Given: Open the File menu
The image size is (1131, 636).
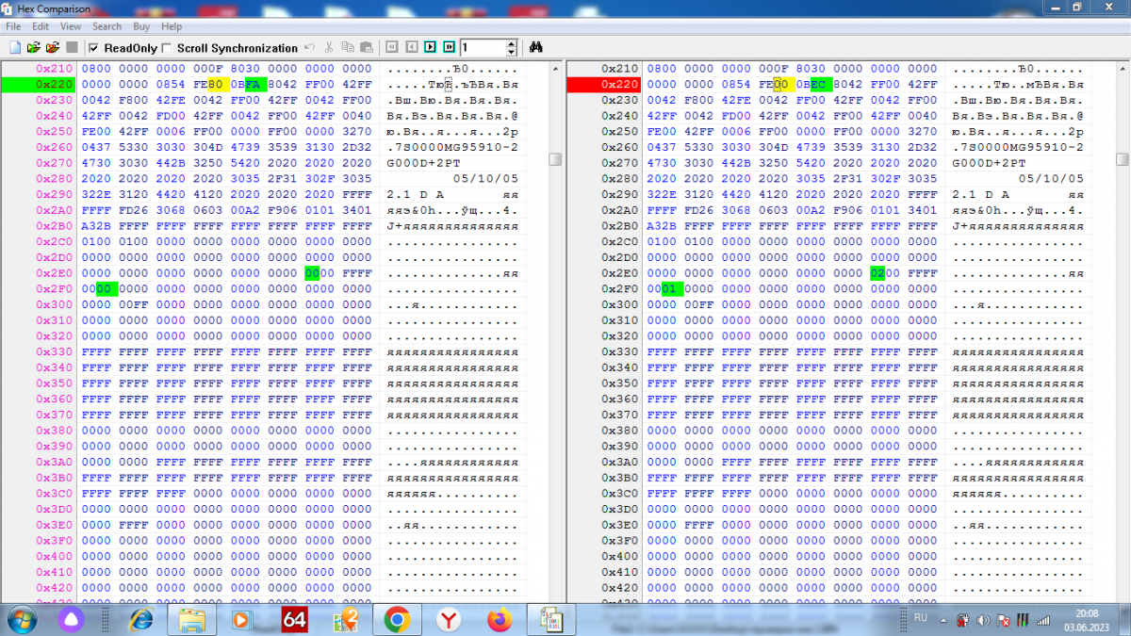Looking at the screenshot, I should tap(13, 26).
